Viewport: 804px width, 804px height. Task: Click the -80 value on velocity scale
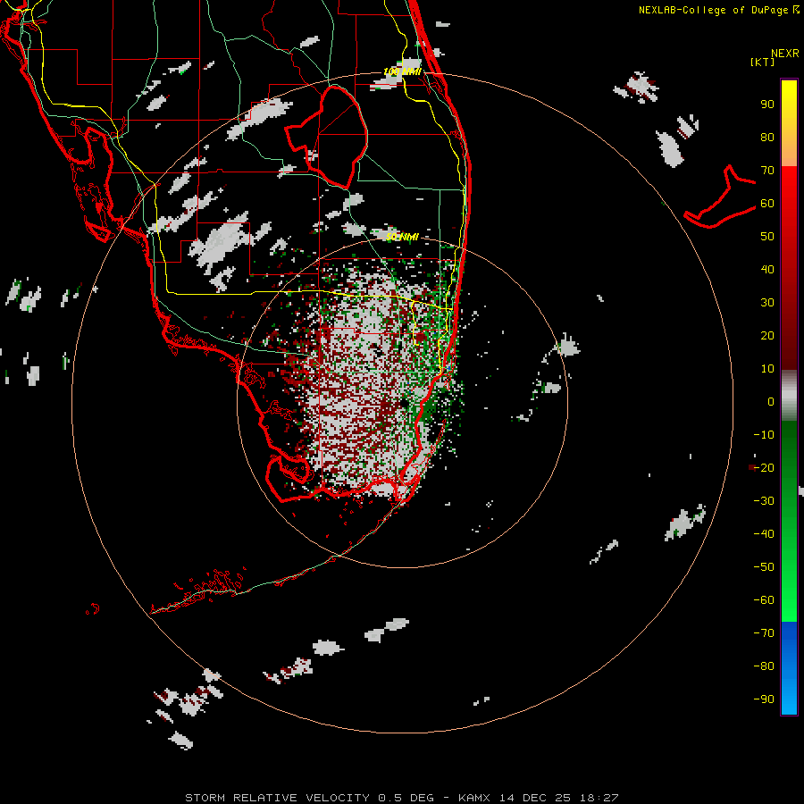(764, 666)
